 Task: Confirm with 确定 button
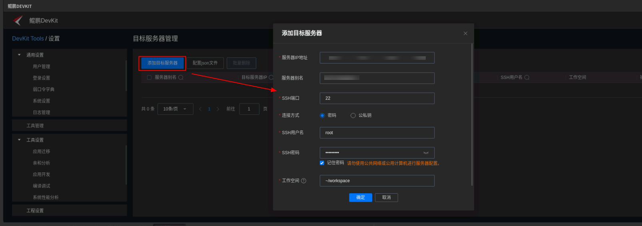[x=361, y=198]
